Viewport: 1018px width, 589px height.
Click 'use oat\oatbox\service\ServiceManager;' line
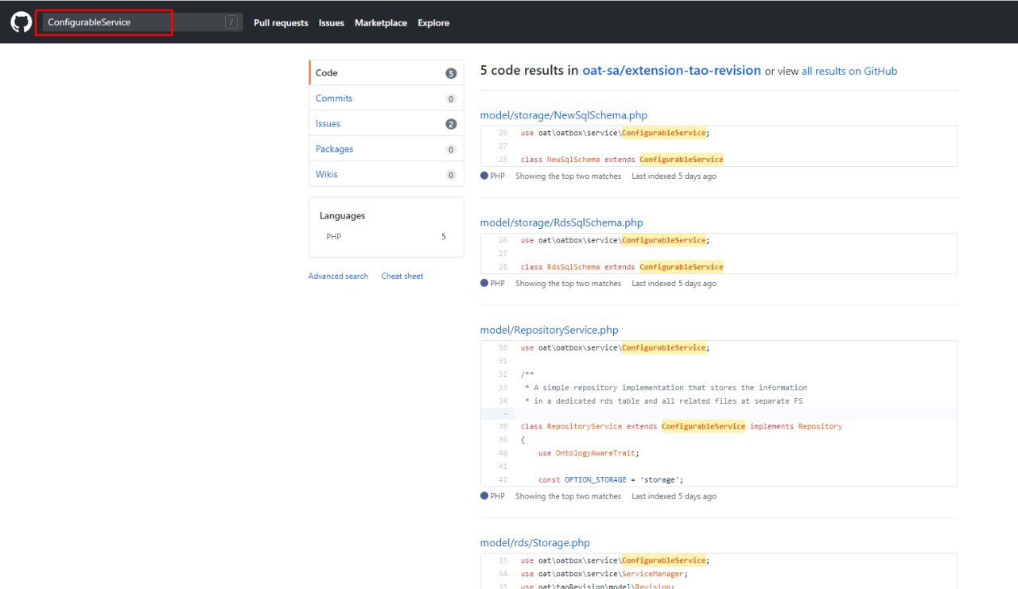click(604, 573)
